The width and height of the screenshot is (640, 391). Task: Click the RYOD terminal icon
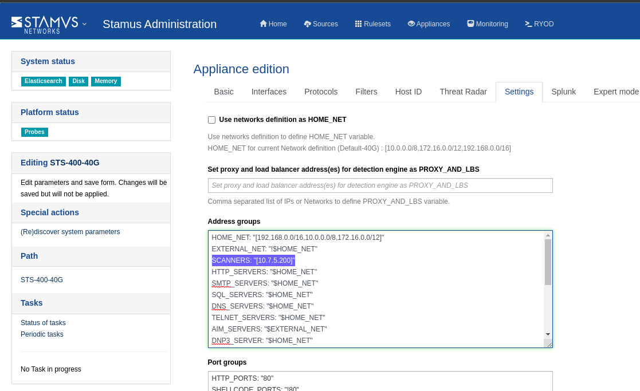(529, 24)
